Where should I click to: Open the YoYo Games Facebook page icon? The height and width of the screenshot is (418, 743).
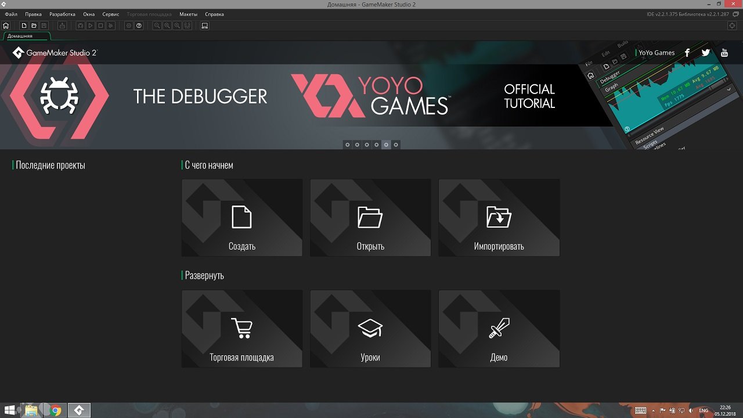click(687, 53)
